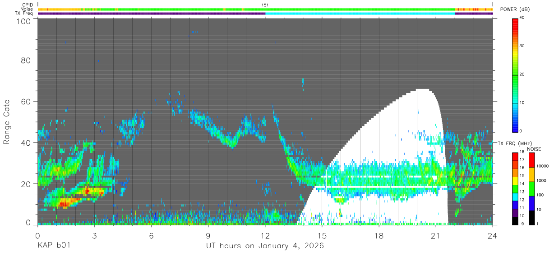Click the POWER (dB) colorbar title
The image size is (554, 255).
tap(515, 9)
